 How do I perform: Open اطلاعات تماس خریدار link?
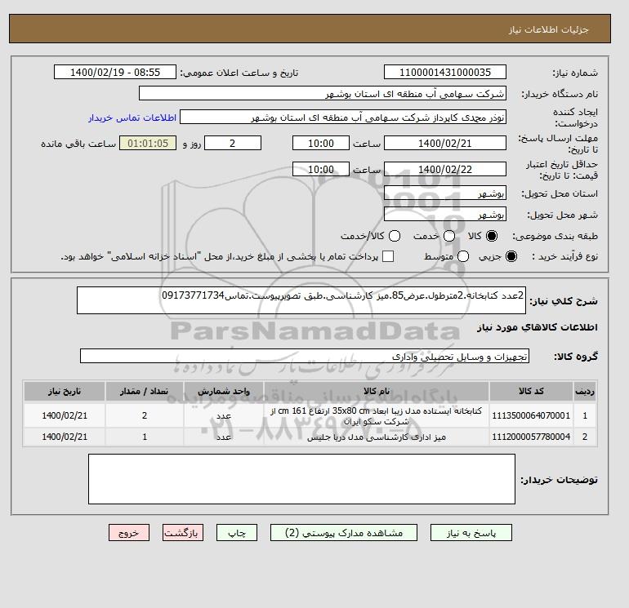pos(132,118)
